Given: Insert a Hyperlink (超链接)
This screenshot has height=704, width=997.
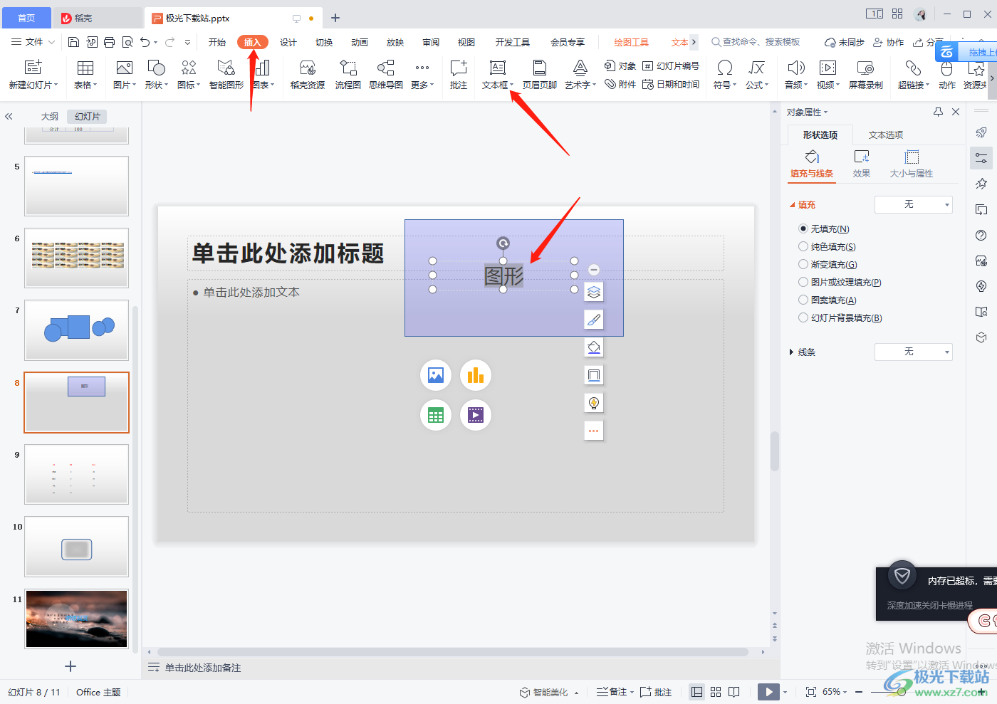Looking at the screenshot, I should tap(914, 75).
